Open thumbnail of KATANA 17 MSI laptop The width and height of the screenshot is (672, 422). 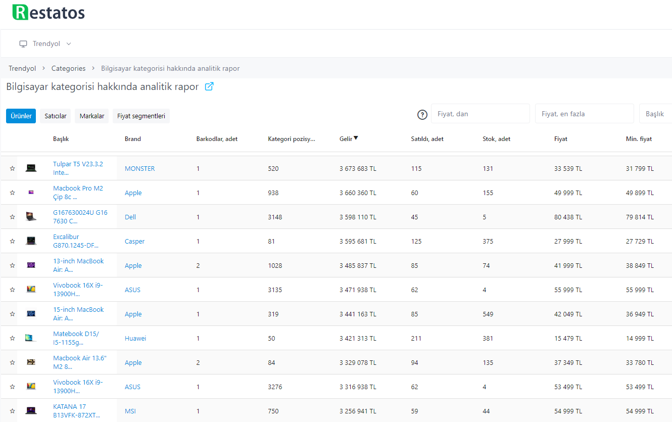pyautogui.click(x=31, y=410)
